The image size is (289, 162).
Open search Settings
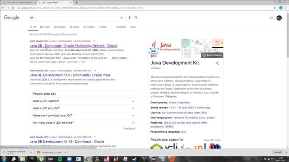pyautogui.click(x=121, y=27)
